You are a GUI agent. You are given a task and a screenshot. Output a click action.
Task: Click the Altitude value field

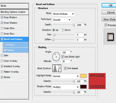(65, 61)
